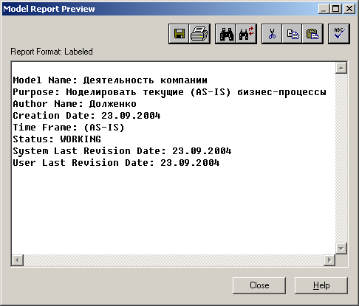Print the report with printer icon

(199, 34)
